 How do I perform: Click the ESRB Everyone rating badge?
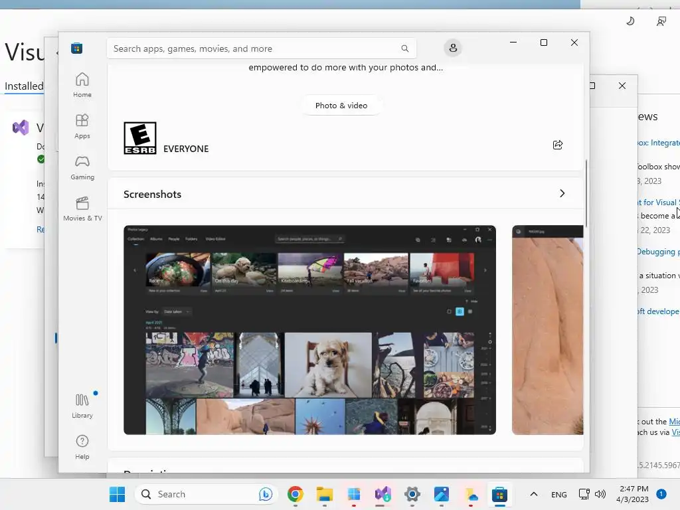140,138
